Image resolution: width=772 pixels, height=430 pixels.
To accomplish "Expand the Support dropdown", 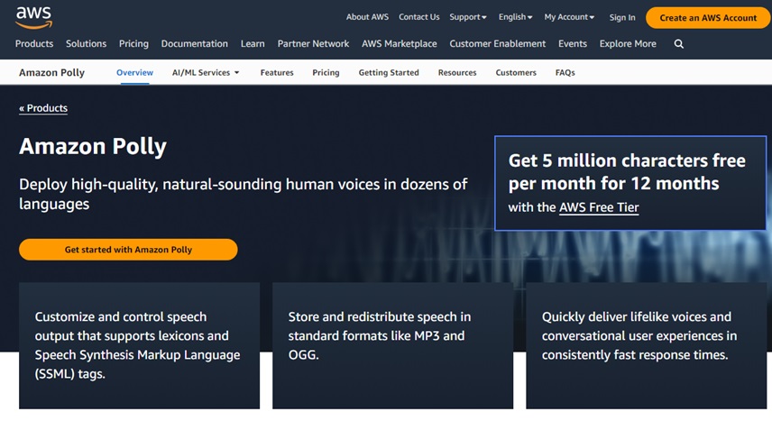I will click(x=468, y=17).
